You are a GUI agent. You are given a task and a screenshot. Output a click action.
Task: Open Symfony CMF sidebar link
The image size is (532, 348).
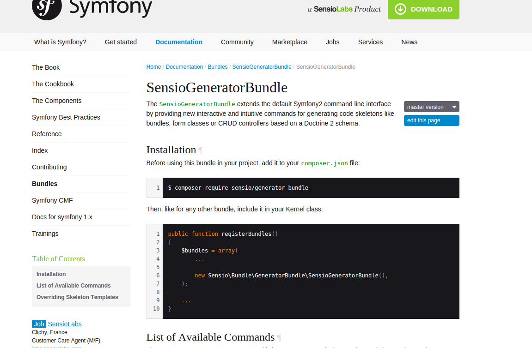pyautogui.click(x=52, y=200)
